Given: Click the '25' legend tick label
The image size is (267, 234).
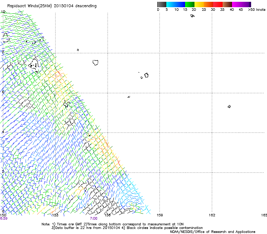Looking at the screenshot, I should [204, 10].
